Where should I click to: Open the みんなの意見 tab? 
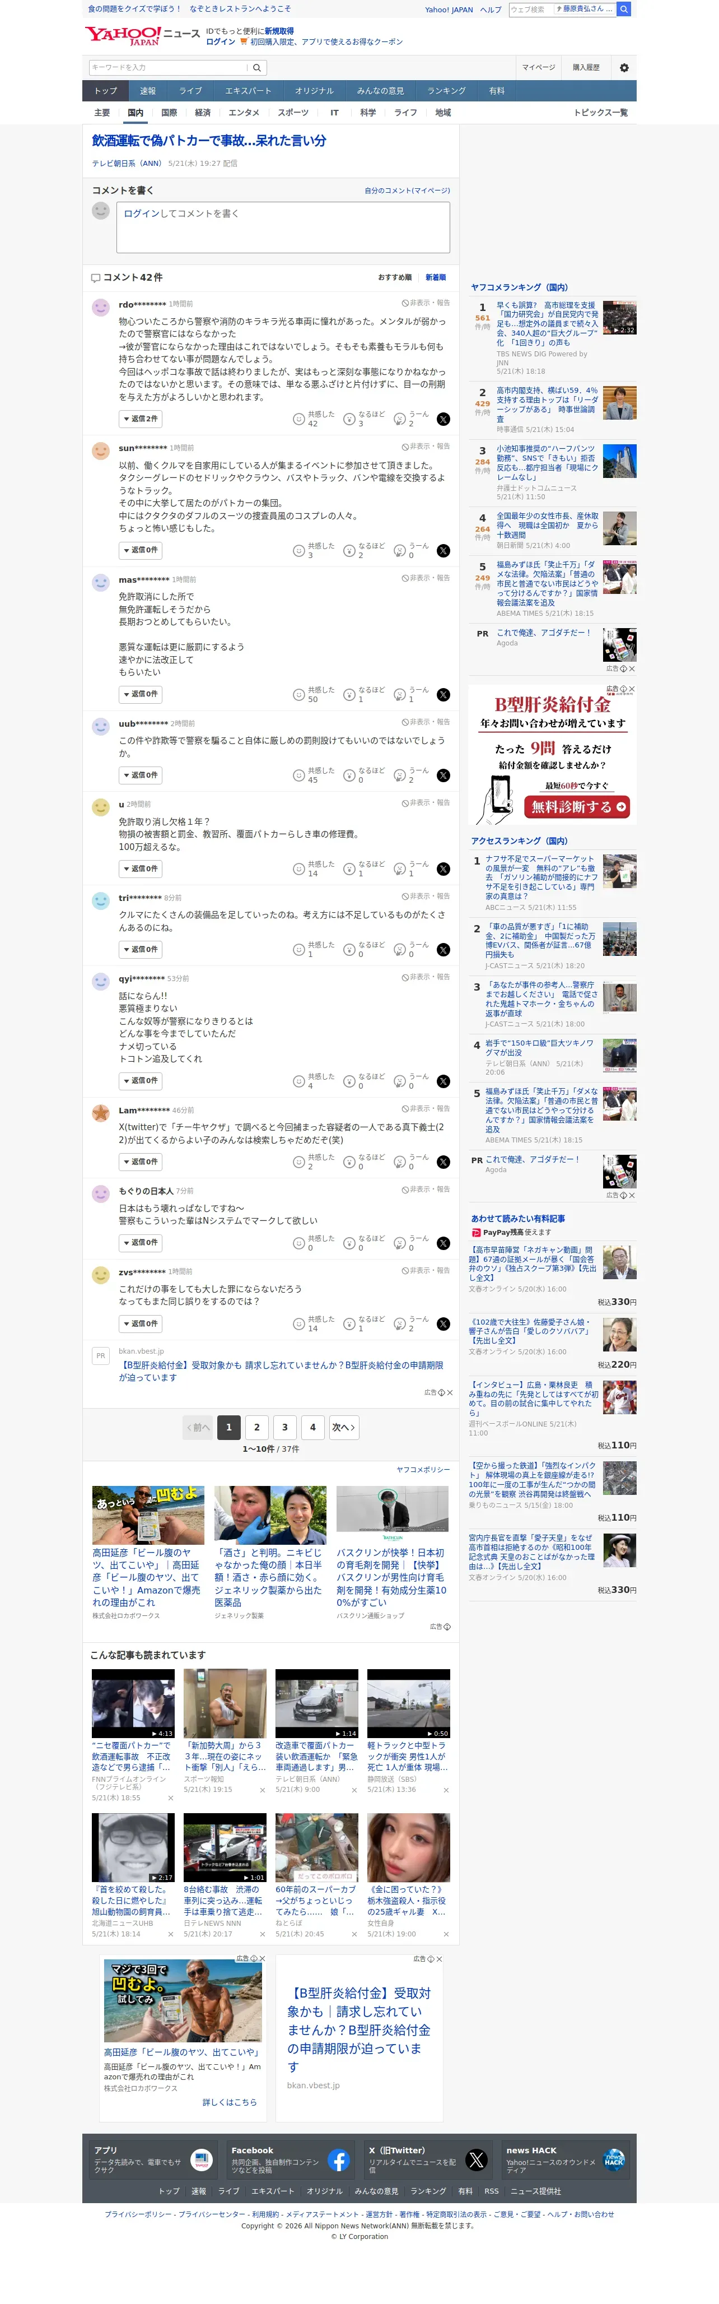(381, 91)
